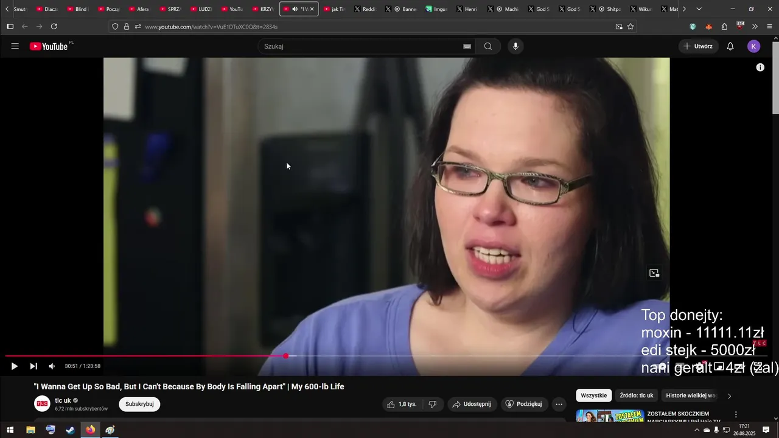Screen dimensions: 779x438
Task: Open File Explorer from the taskbar
Action: (x=30, y=430)
